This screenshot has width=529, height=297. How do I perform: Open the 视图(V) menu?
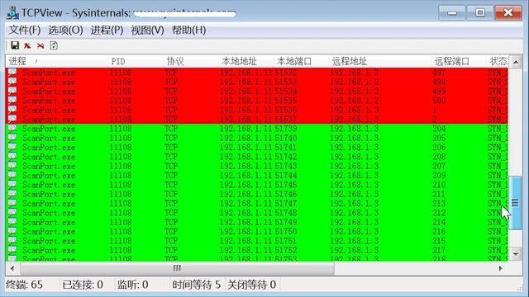(147, 30)
